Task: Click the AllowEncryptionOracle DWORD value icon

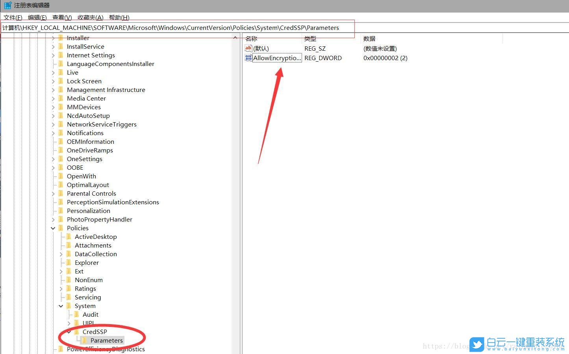Action: point(248,58)
